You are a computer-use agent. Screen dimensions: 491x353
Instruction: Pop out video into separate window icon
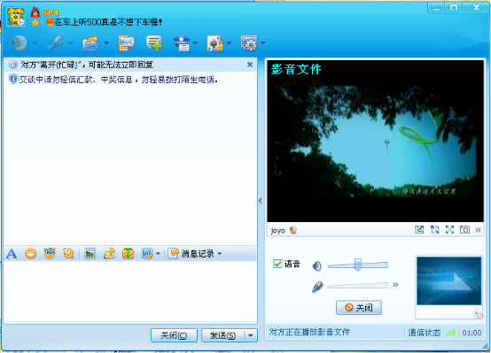419,230
